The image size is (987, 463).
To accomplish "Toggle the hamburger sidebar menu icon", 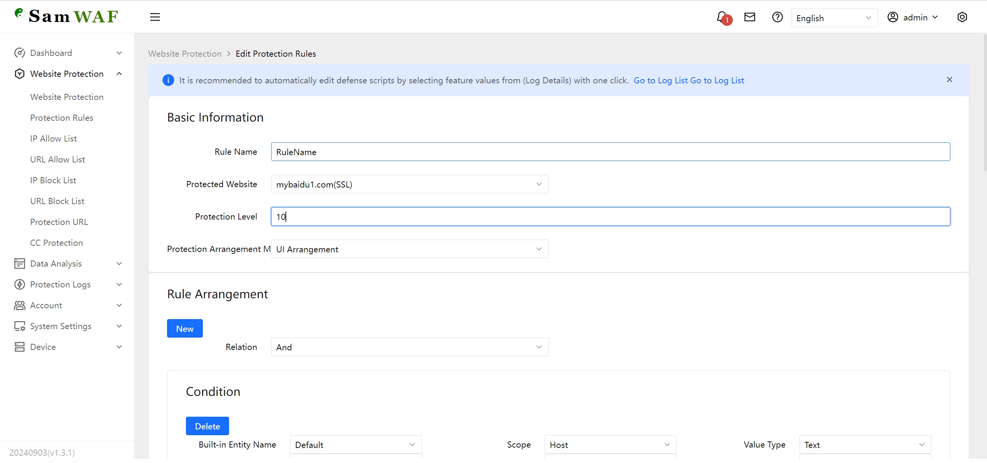I will pos(155,17).
